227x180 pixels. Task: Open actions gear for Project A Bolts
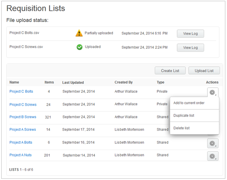point(213,143)
